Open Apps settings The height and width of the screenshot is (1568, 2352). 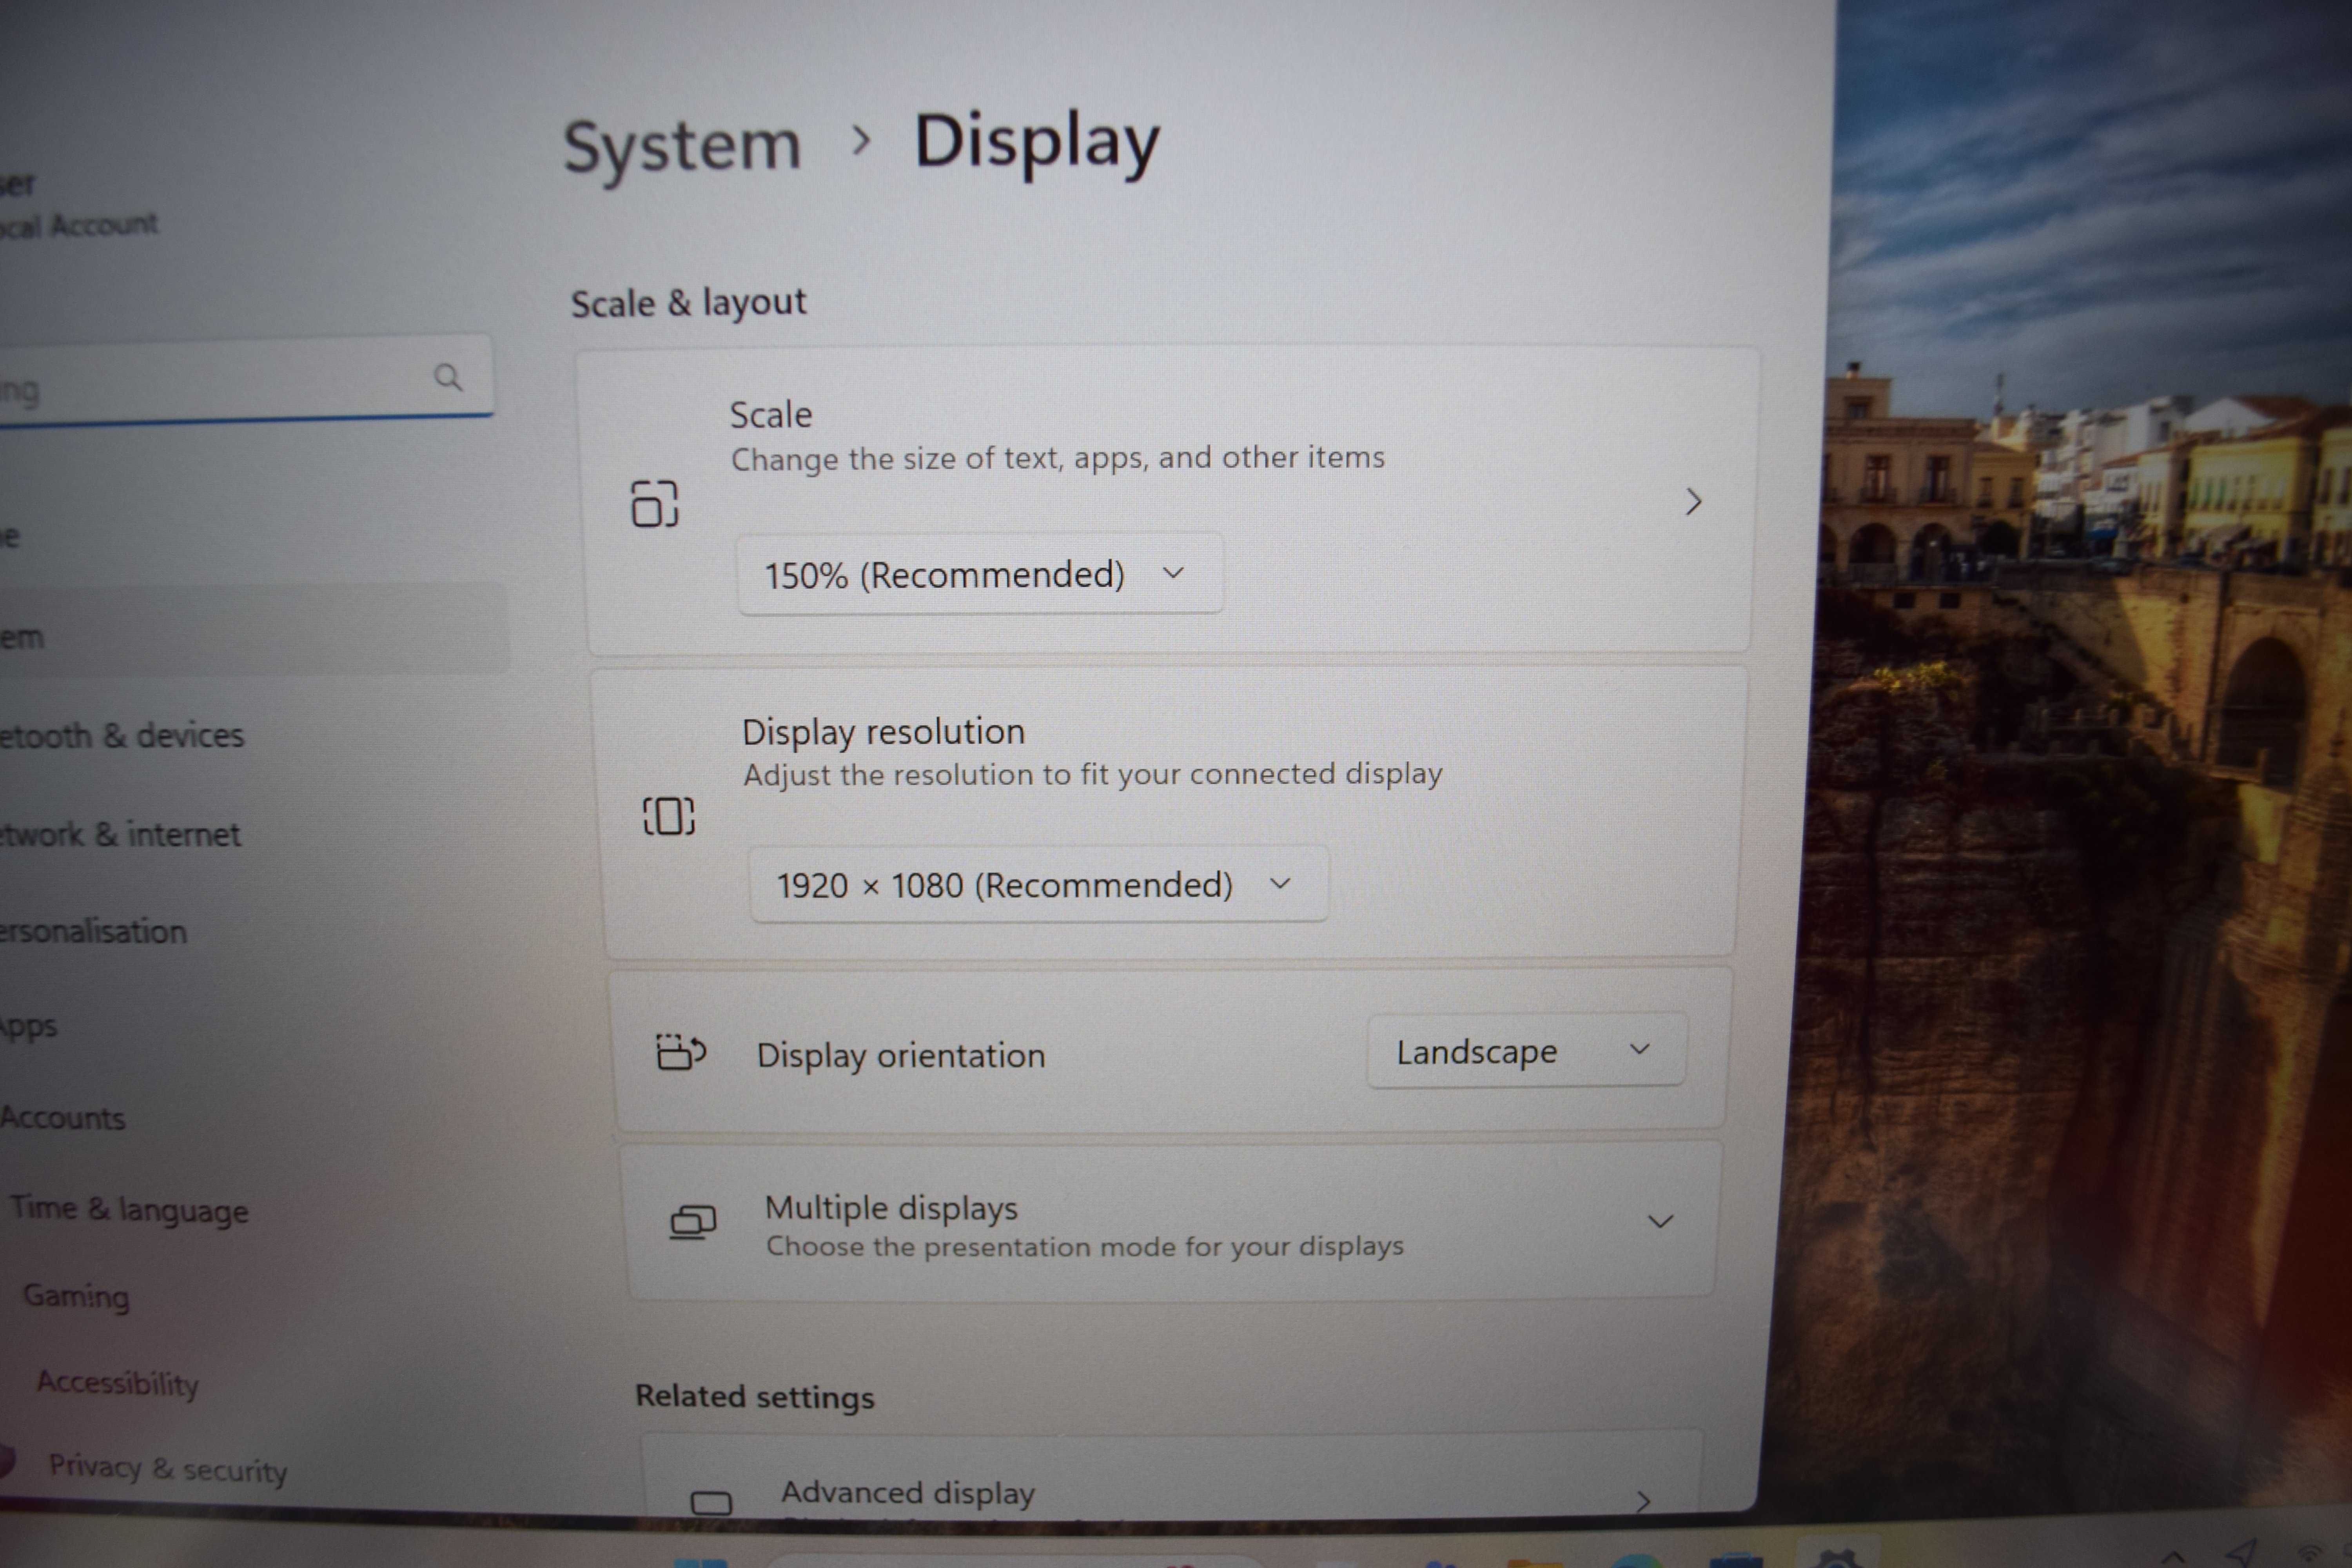click(x=29, y=1027)
